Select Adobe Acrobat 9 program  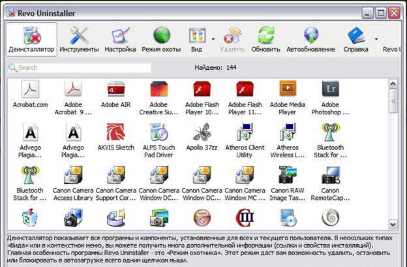point(73,98)
